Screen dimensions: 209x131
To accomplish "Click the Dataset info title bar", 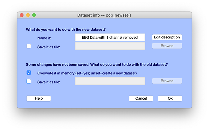I will coord(104,15).
